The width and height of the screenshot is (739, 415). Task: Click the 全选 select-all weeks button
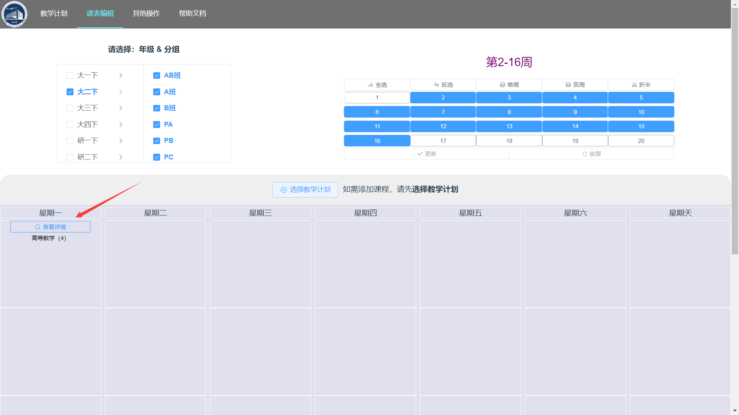(377, 85)
